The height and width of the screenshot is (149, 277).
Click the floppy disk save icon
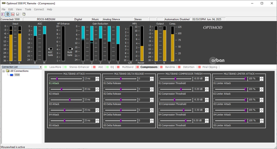(18, 14)
